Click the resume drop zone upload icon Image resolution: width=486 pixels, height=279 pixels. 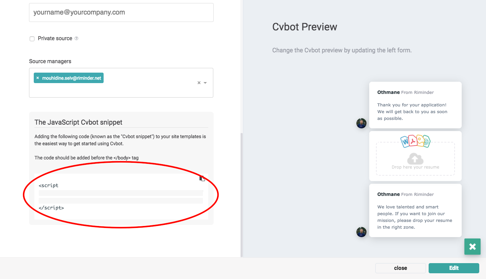(415, 158)
